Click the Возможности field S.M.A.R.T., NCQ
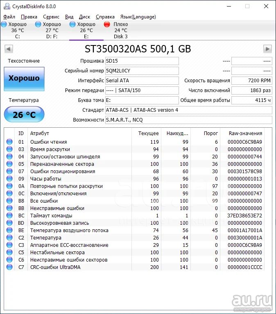This screenshot has height=314, width=276. click(x=189, y=120)
